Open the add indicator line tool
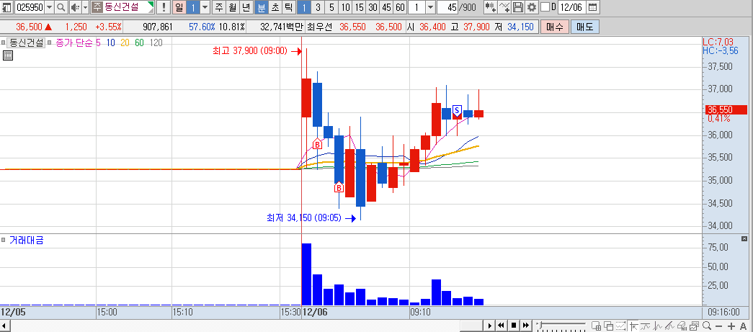Image resolution: width=753 pixels, height=332 pixels. tap(504, 6)
